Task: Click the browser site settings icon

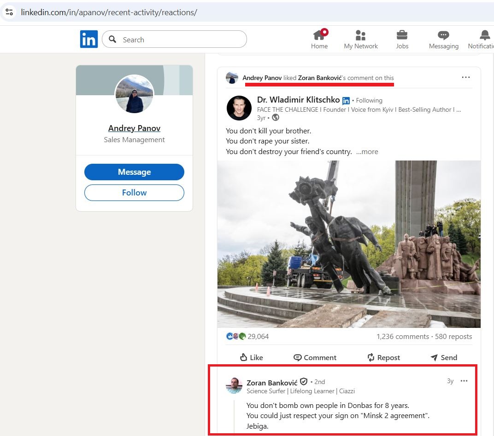Action: point(9,12)
